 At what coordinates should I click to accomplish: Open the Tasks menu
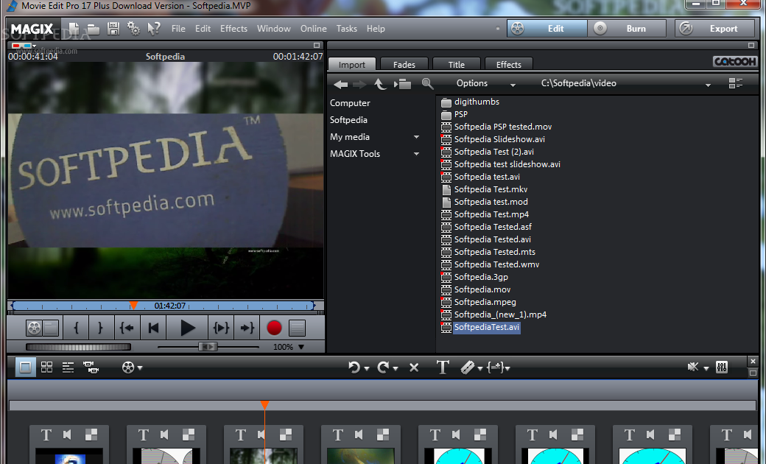click(x=346, y=29)
